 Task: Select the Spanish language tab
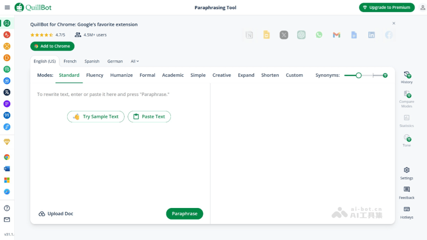pyautogui.click(x=92, y=61)
